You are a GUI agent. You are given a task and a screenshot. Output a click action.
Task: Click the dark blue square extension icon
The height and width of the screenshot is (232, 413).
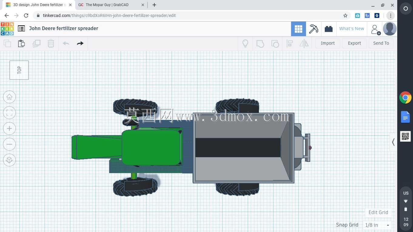[377, 15]
